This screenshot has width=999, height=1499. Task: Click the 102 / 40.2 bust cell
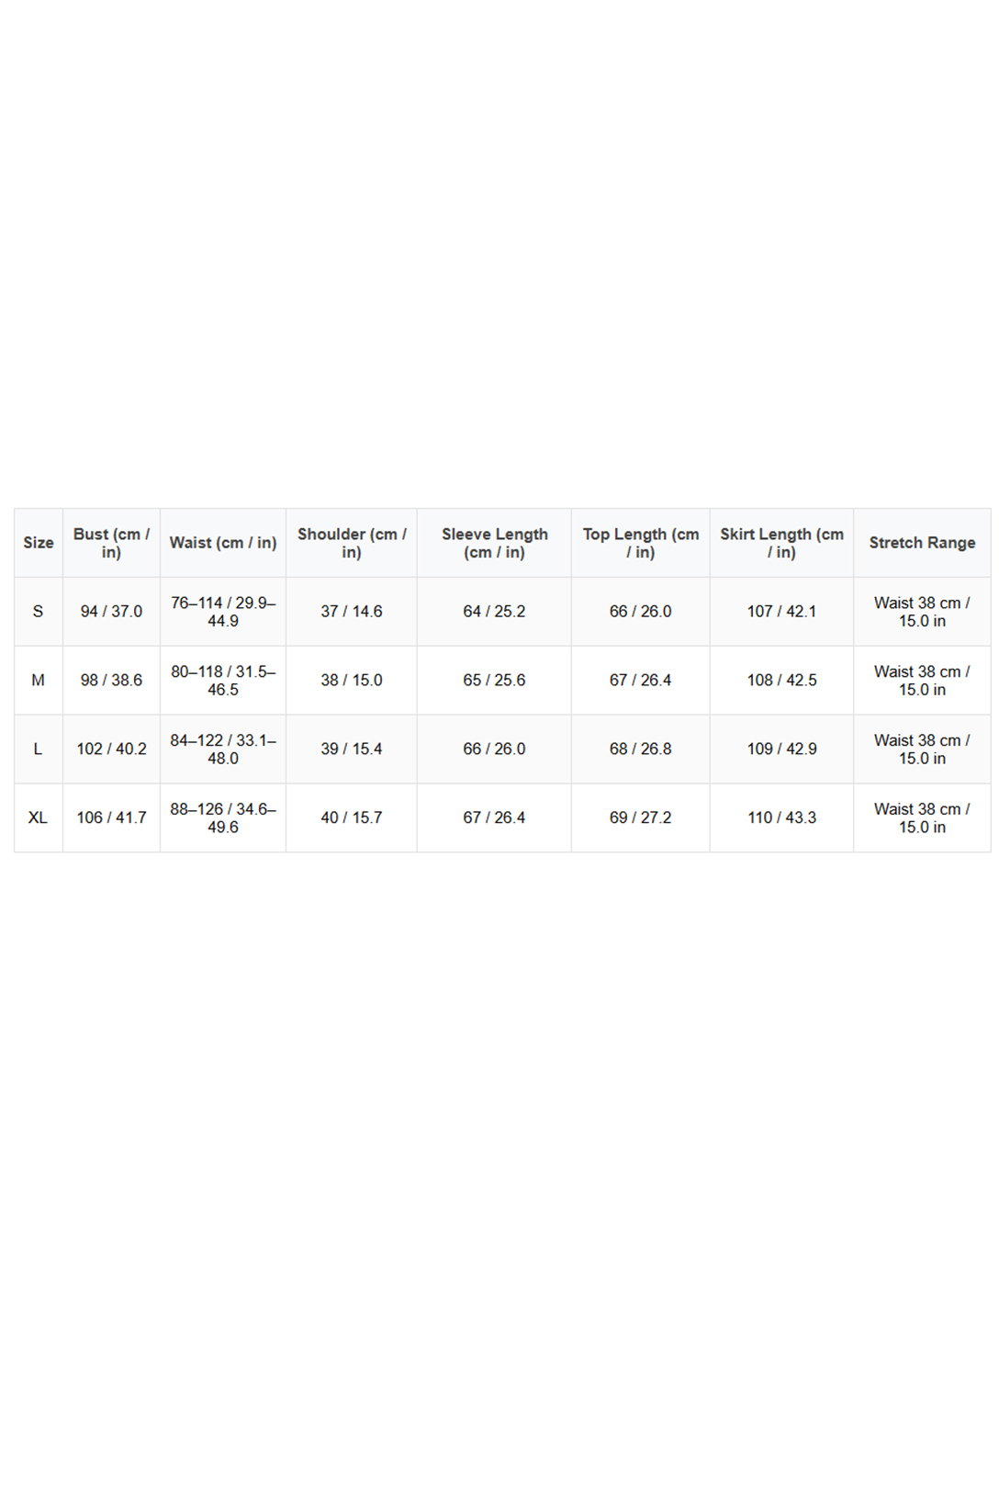coord(111,749)
